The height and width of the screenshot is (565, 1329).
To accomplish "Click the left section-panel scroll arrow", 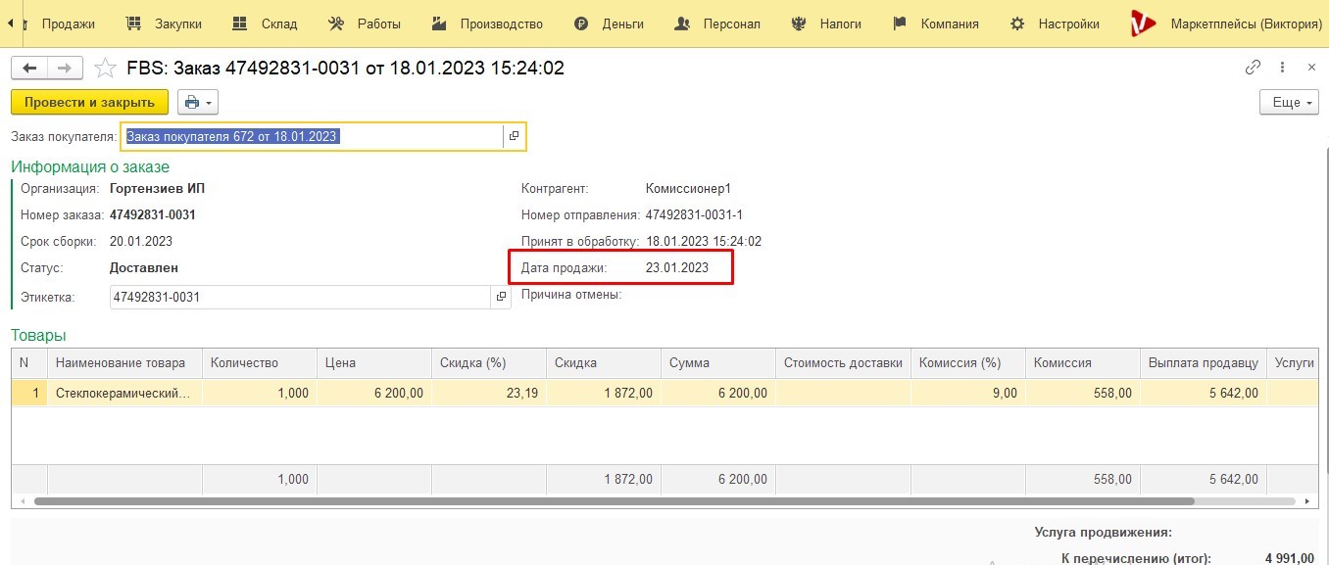I will [11, 24].
